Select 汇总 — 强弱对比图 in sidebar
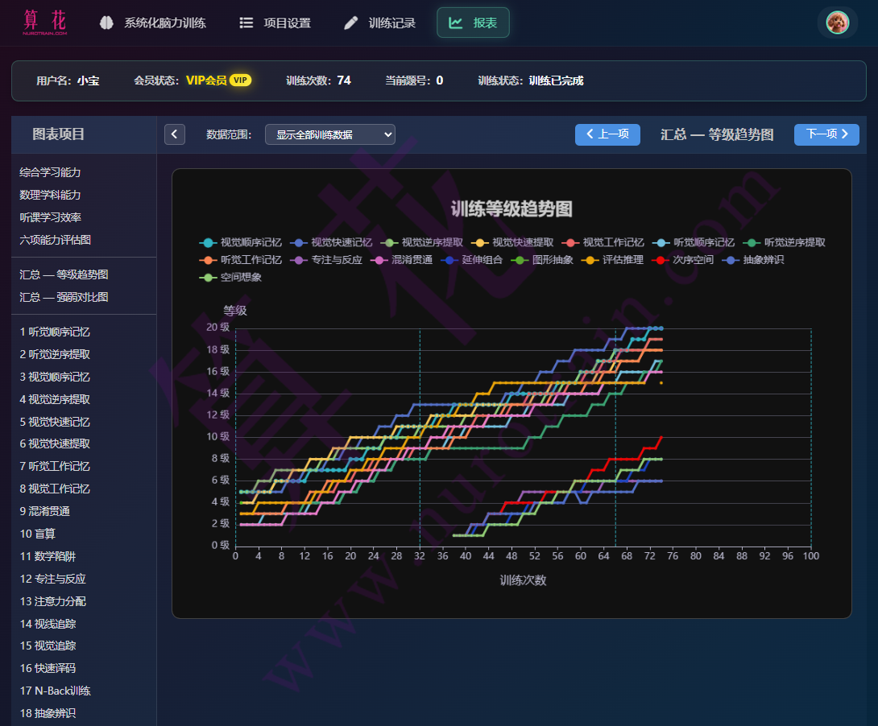The height and width of the screenshot is (726, 878). pos(64,297)
